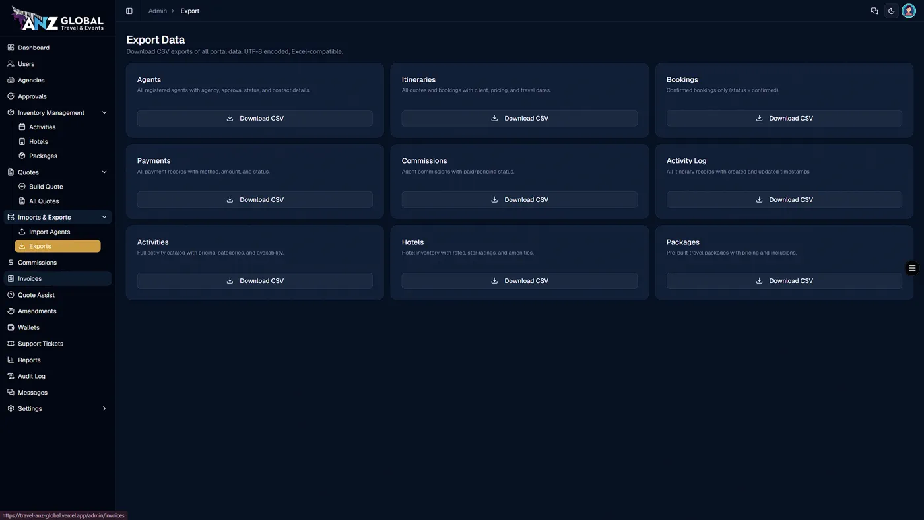Click the Reports bar chart icon
The image size is (924, 520).
(11, 360)
